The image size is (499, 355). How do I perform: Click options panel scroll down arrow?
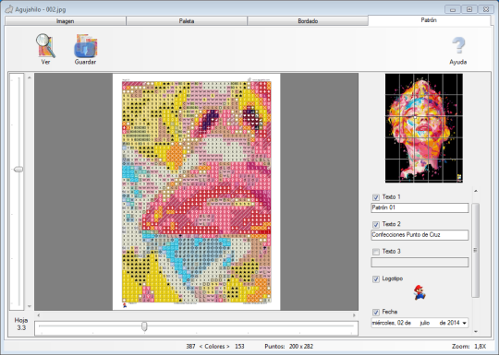(x=476, y=332)
